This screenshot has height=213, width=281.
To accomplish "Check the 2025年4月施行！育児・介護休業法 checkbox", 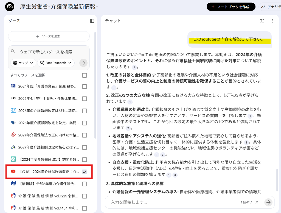I will pos(85,98).
